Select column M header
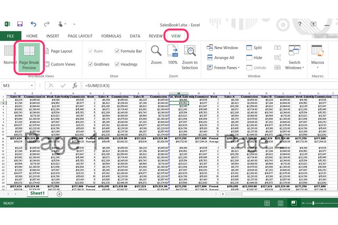This screenshot has width=338, height=225. tap(179, 93)
